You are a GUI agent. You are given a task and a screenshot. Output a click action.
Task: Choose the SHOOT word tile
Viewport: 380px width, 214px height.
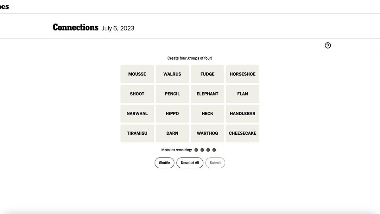[137, 94]
